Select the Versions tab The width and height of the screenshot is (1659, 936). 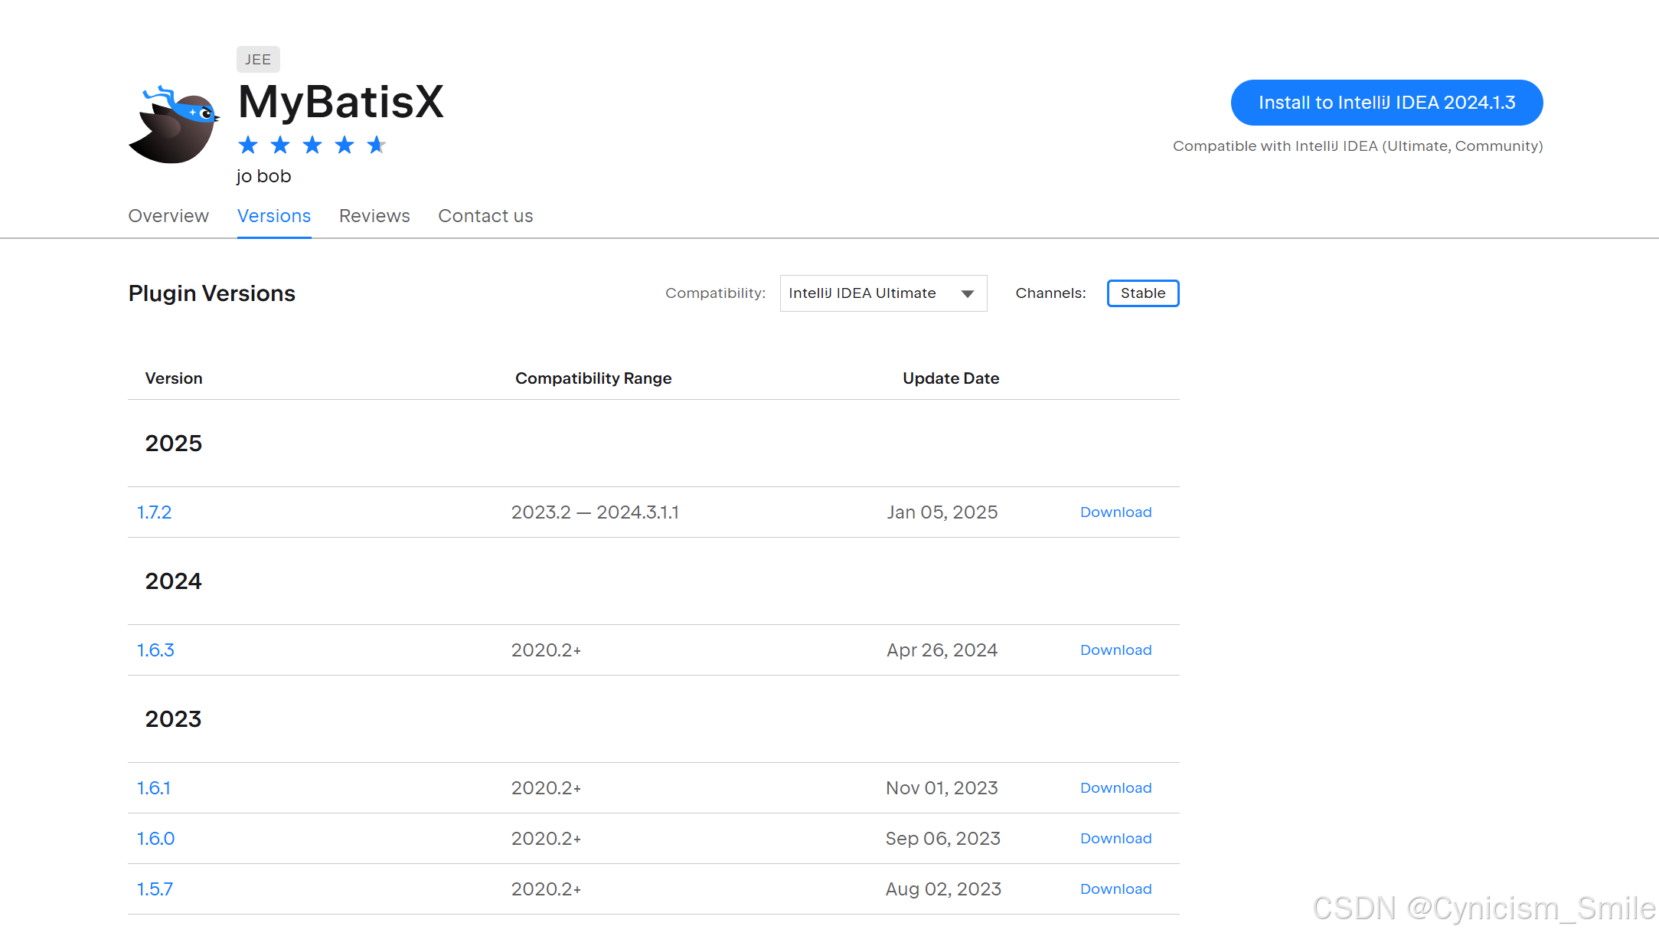click(x=274, y=216)
